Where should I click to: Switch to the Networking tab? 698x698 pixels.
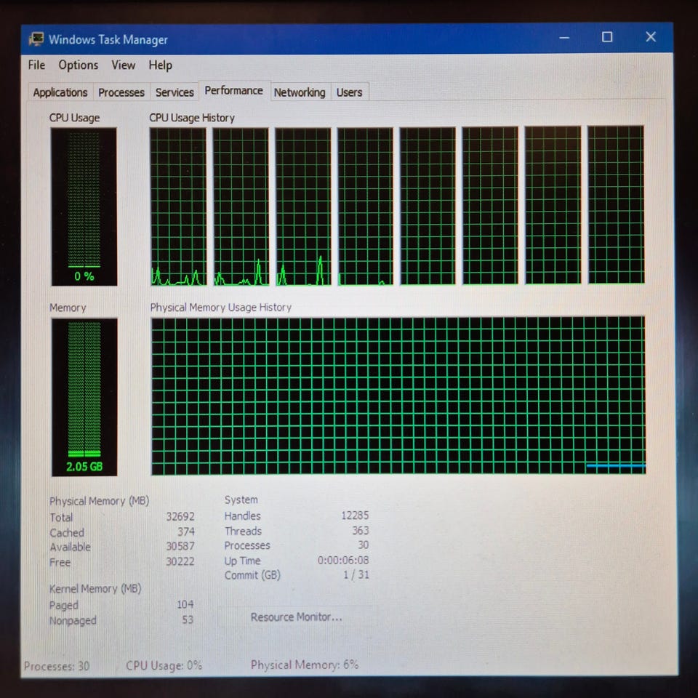point(300,92)
